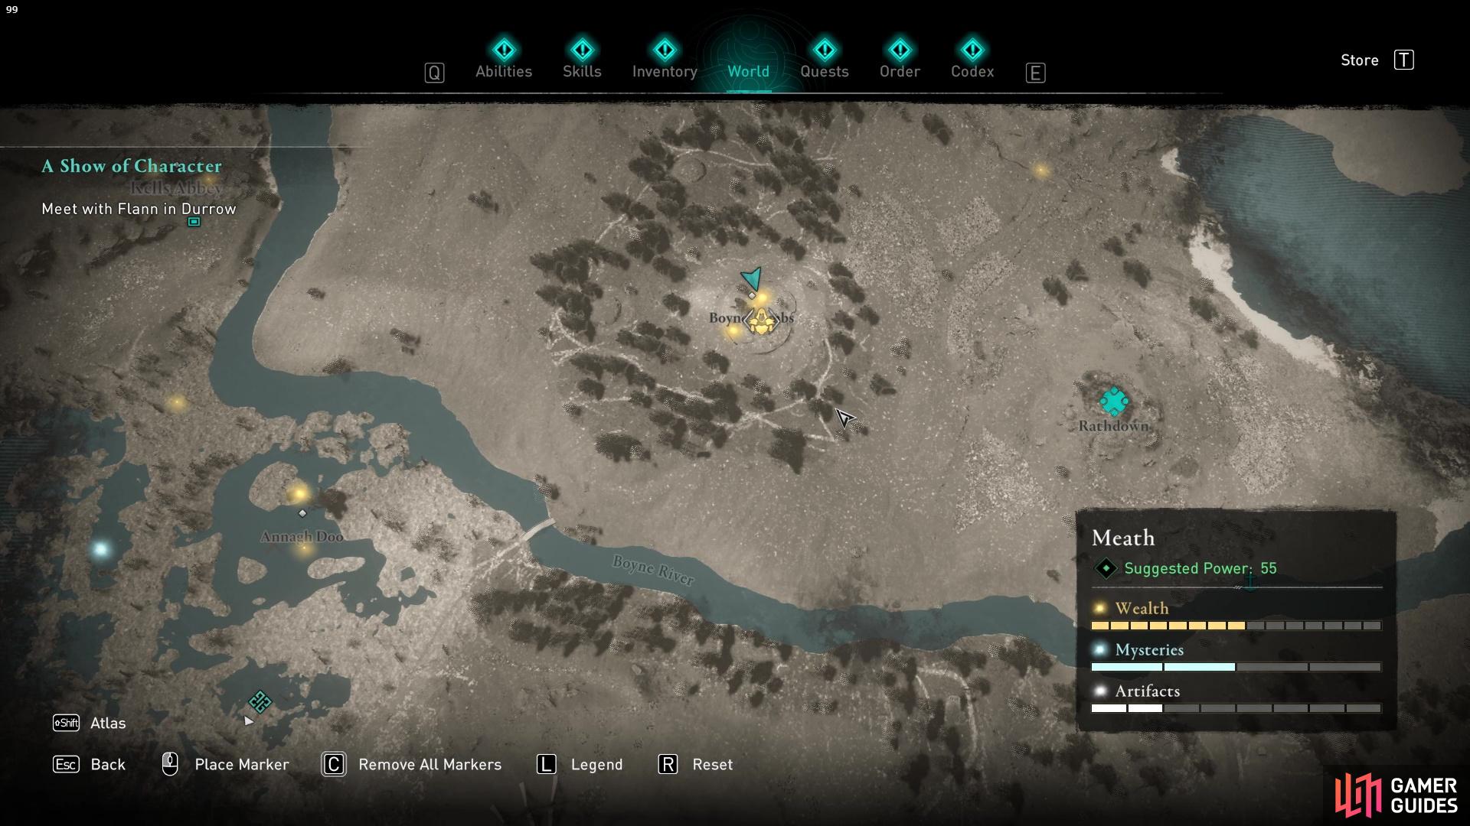Click the diamond icon above Skills
This screenshot has width=1470, height=826.
pyautogui.click(x=582, y=50)
